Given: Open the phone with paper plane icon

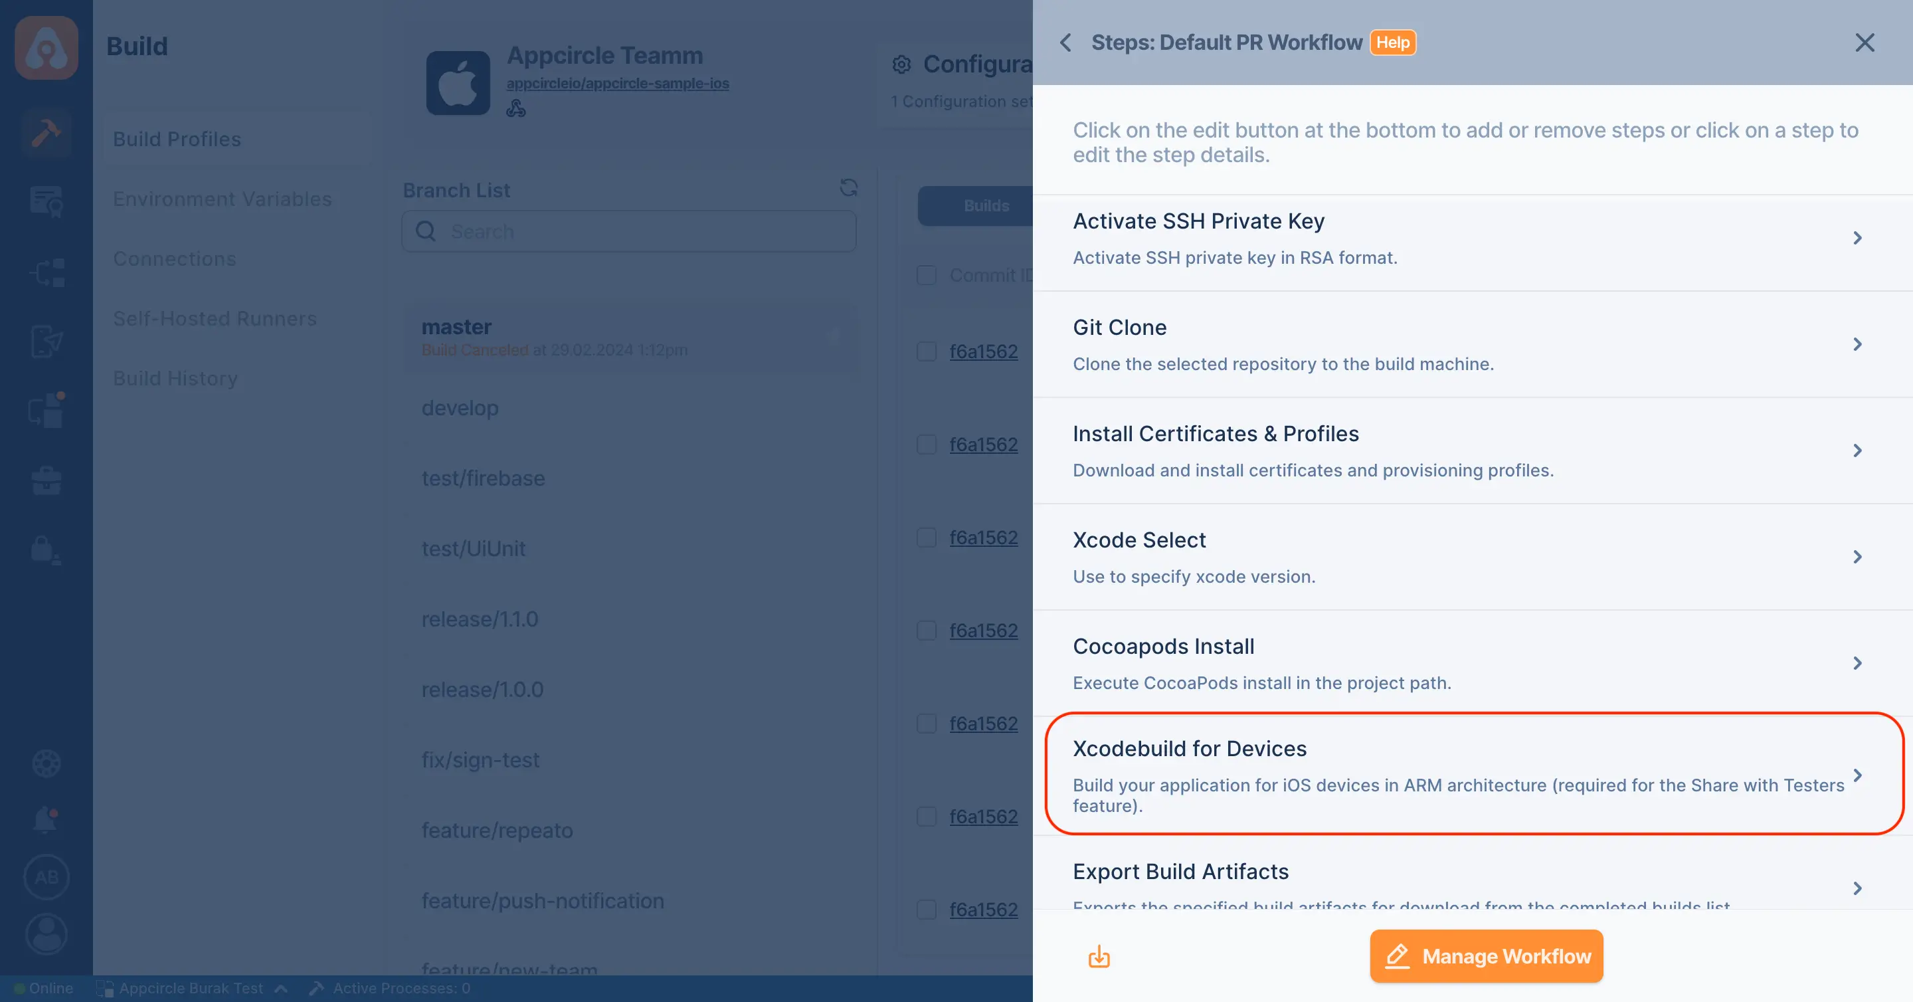Looking at the screenshot, I should (46, 342).
